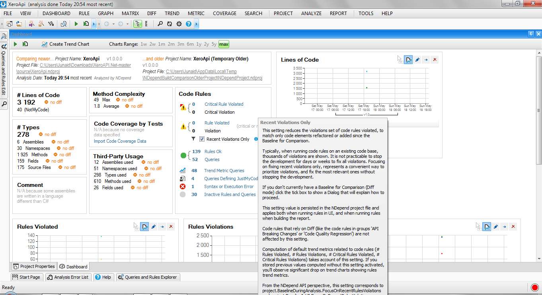This screenshot has width=542, height=295.
Task: Set charts range to 5y
Action: click(x=214, y=44)
